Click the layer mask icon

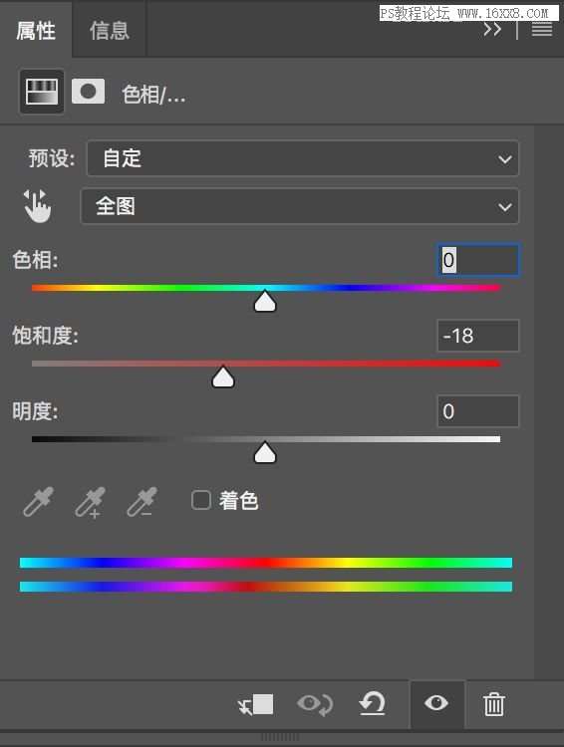(89, 91)
